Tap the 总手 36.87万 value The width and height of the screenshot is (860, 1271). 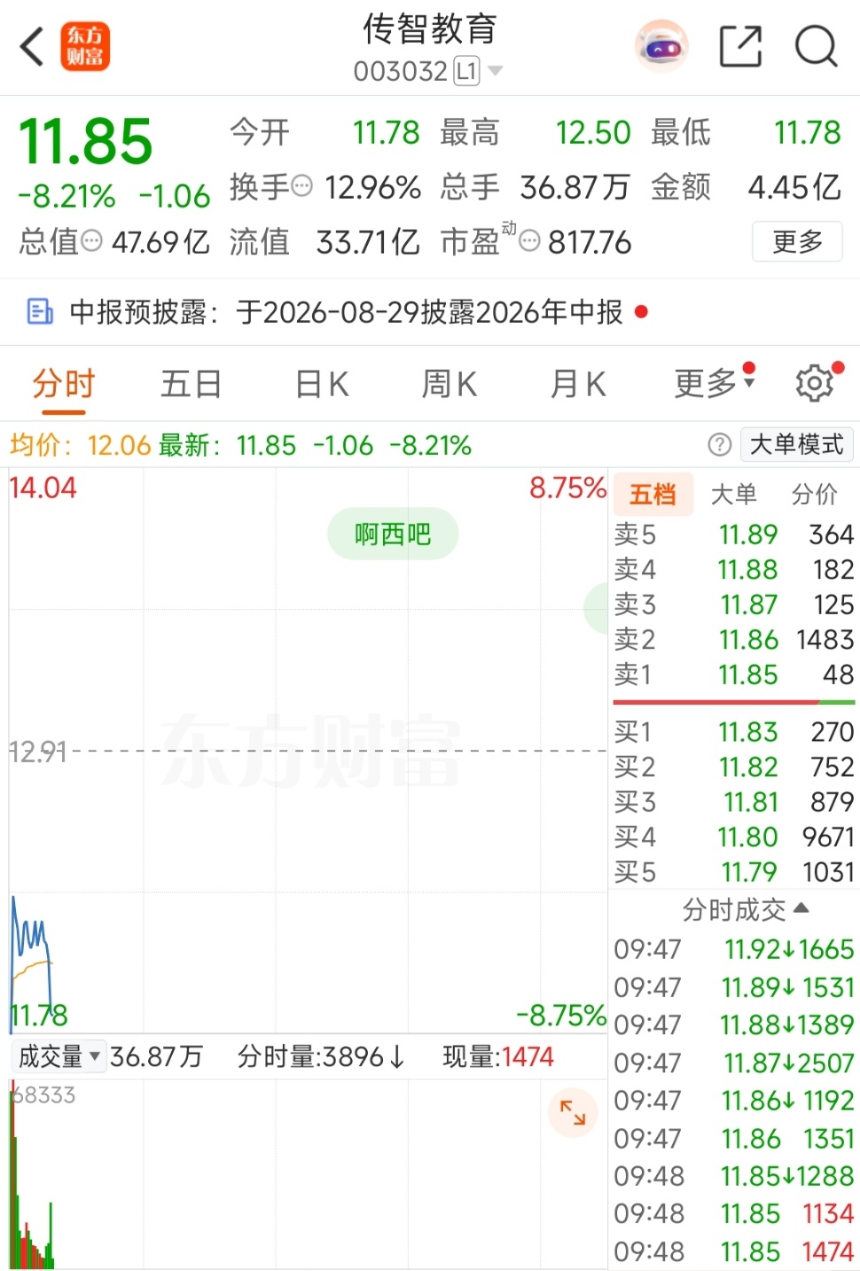point(575,187)
